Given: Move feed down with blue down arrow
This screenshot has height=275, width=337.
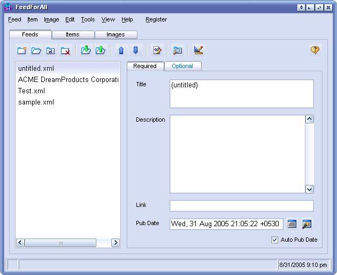Looking at the screenshot, I should [135, 50].
